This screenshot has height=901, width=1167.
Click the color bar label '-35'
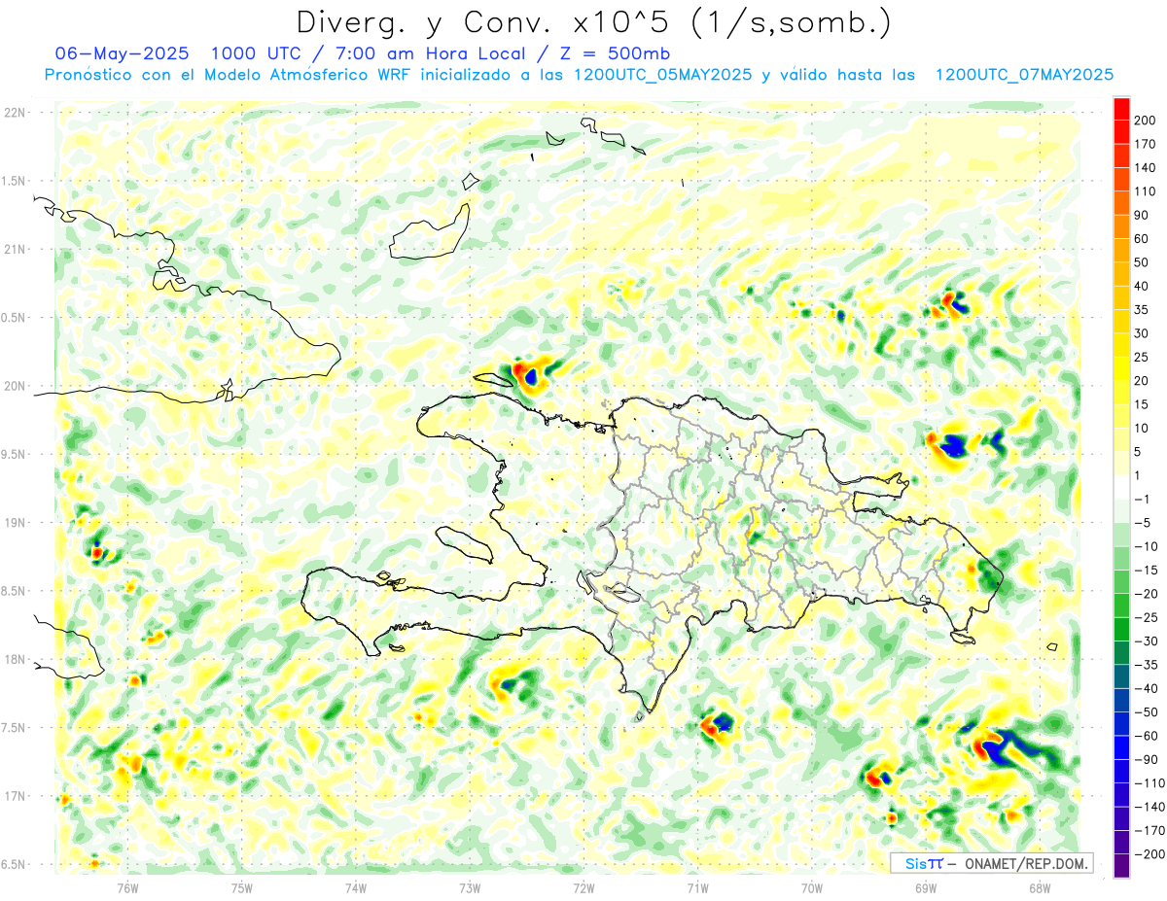pyautogui.click(x=1147, y=665)
